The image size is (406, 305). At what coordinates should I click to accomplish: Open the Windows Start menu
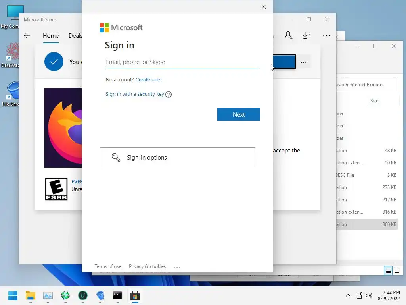click(x=13, y=295)
